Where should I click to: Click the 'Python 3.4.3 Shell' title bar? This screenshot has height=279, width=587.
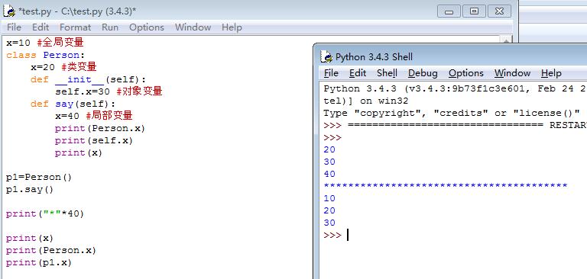pos(450,56)
